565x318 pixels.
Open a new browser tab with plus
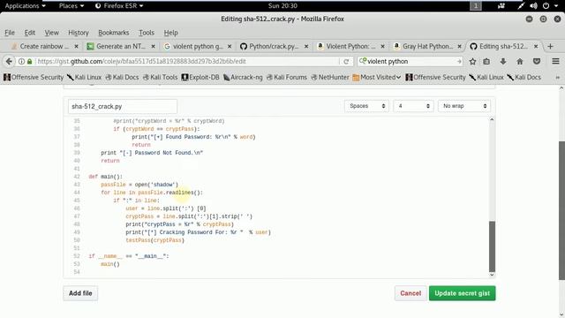550,46
